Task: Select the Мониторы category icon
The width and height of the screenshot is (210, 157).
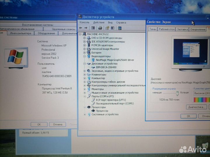Action: coord(89,89)
